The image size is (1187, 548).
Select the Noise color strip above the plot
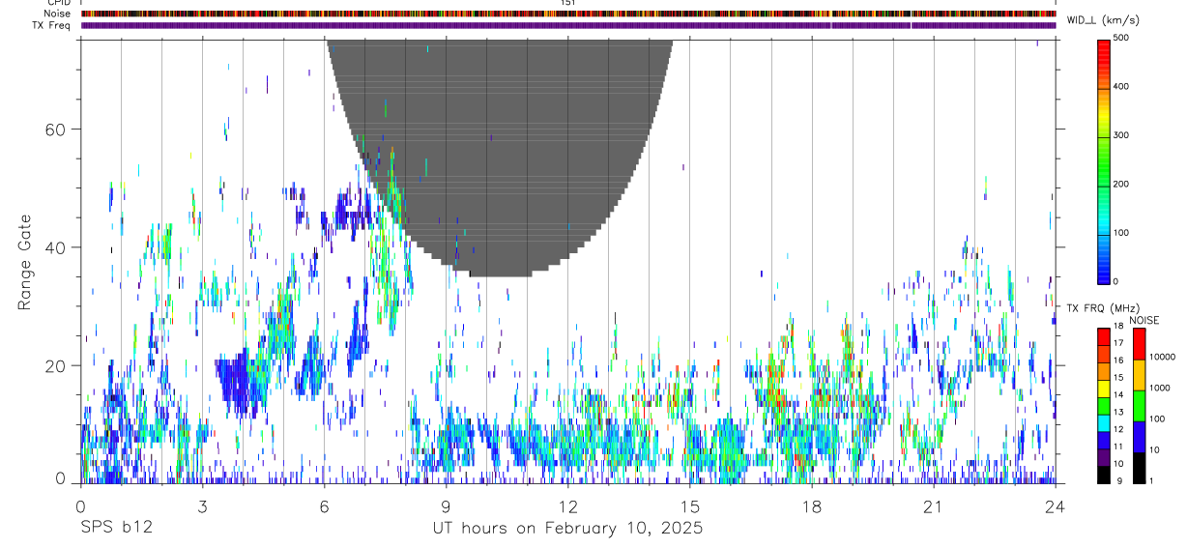[568, 14]
